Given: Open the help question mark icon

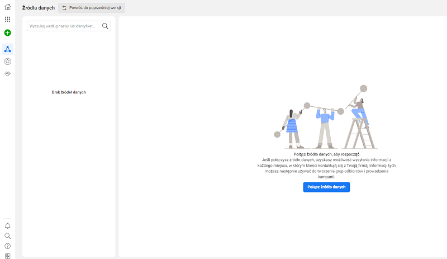Looking at the screenshot, I should [7, 246].
